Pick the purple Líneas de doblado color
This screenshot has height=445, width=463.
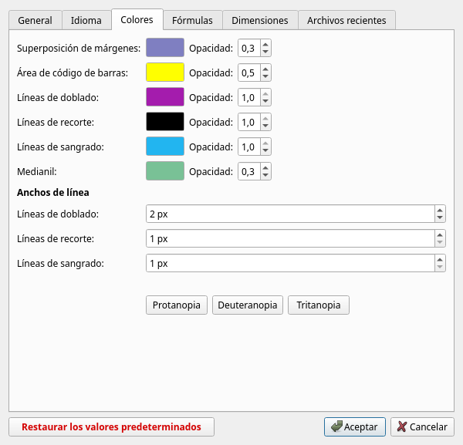pos(165,97)
